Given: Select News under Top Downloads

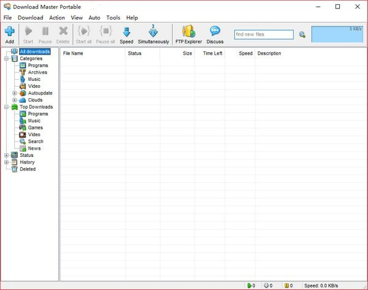Looking at the screenshot, I should (x=34, y=148).
